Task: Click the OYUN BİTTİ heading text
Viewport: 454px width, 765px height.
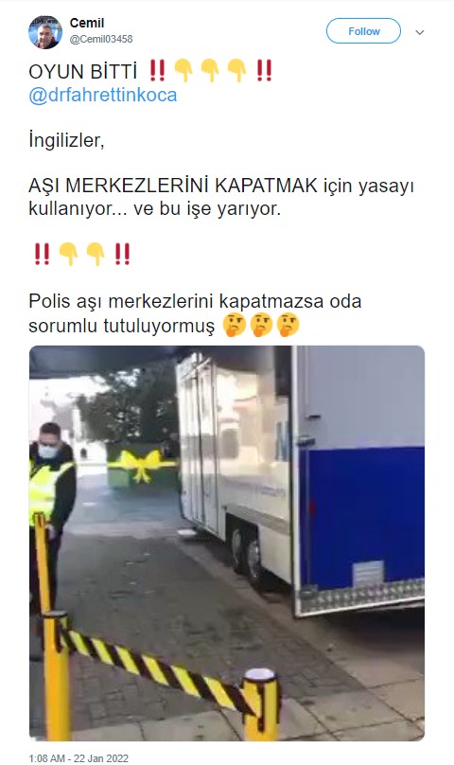Action: coord(83,72)
